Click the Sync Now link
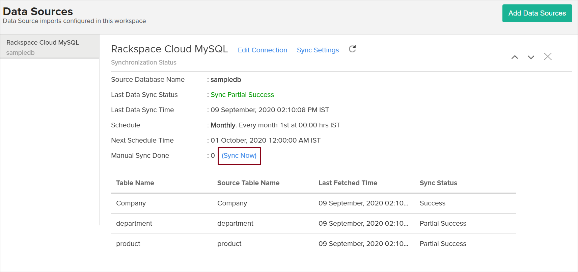This screenshot has height=272, width=578. [x=239, y=156]
